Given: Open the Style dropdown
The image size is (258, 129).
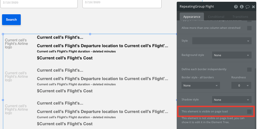Looking at the screenshot, I should point(222,41).
